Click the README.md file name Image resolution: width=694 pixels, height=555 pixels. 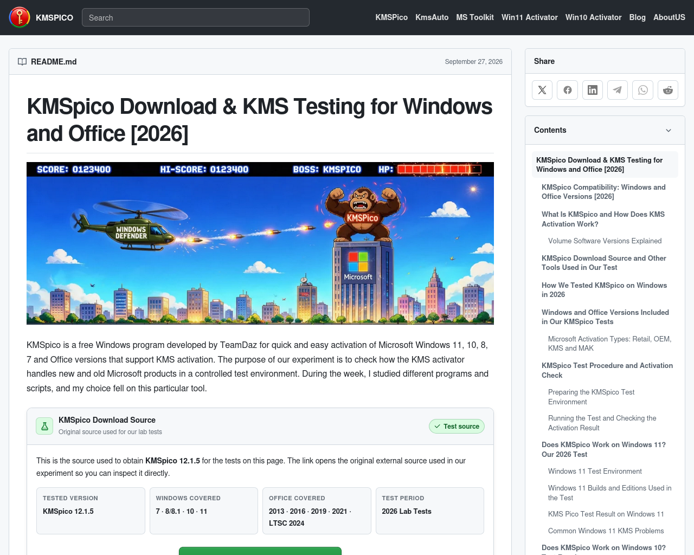pos(54,62)
